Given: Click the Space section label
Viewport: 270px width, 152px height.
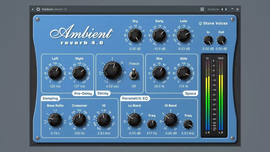Looking at the screenshot, I should coord(190,93).
